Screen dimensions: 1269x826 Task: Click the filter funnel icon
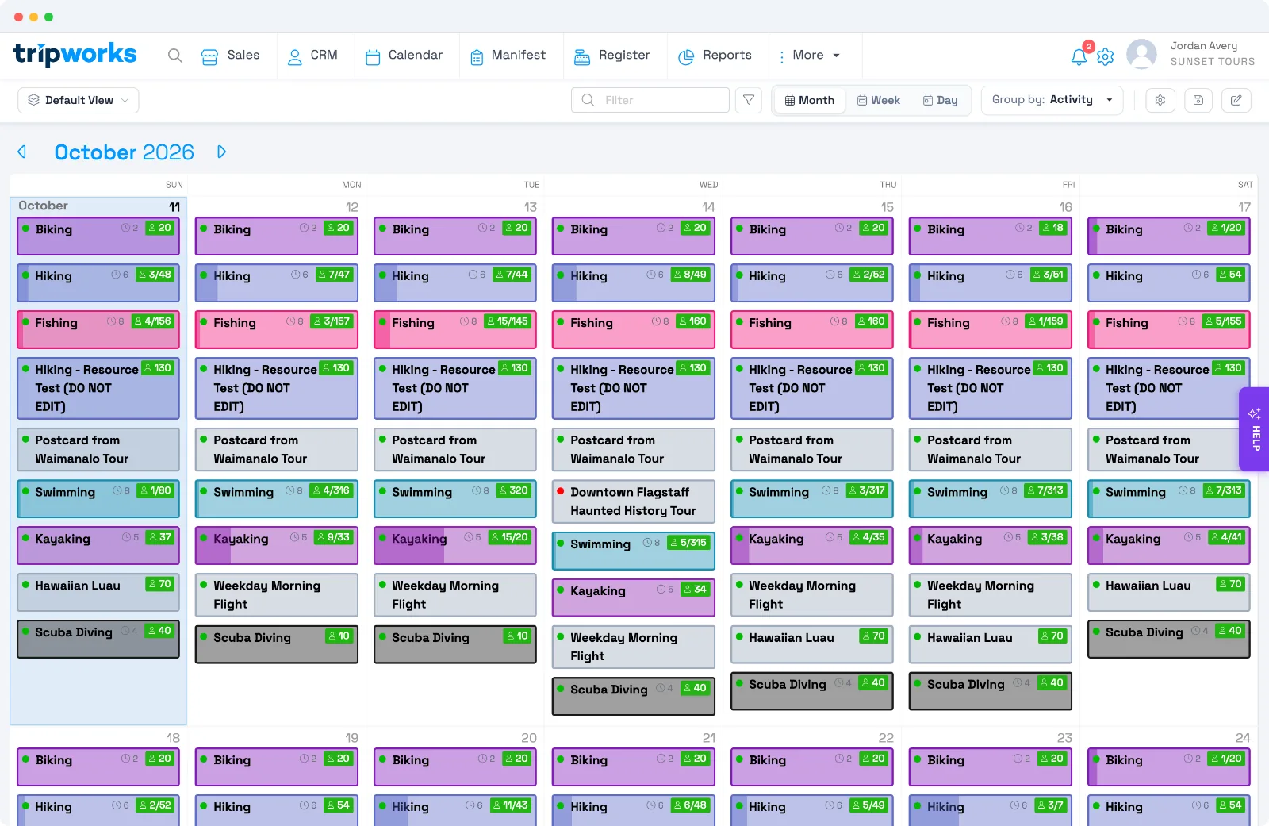(749, 100)
